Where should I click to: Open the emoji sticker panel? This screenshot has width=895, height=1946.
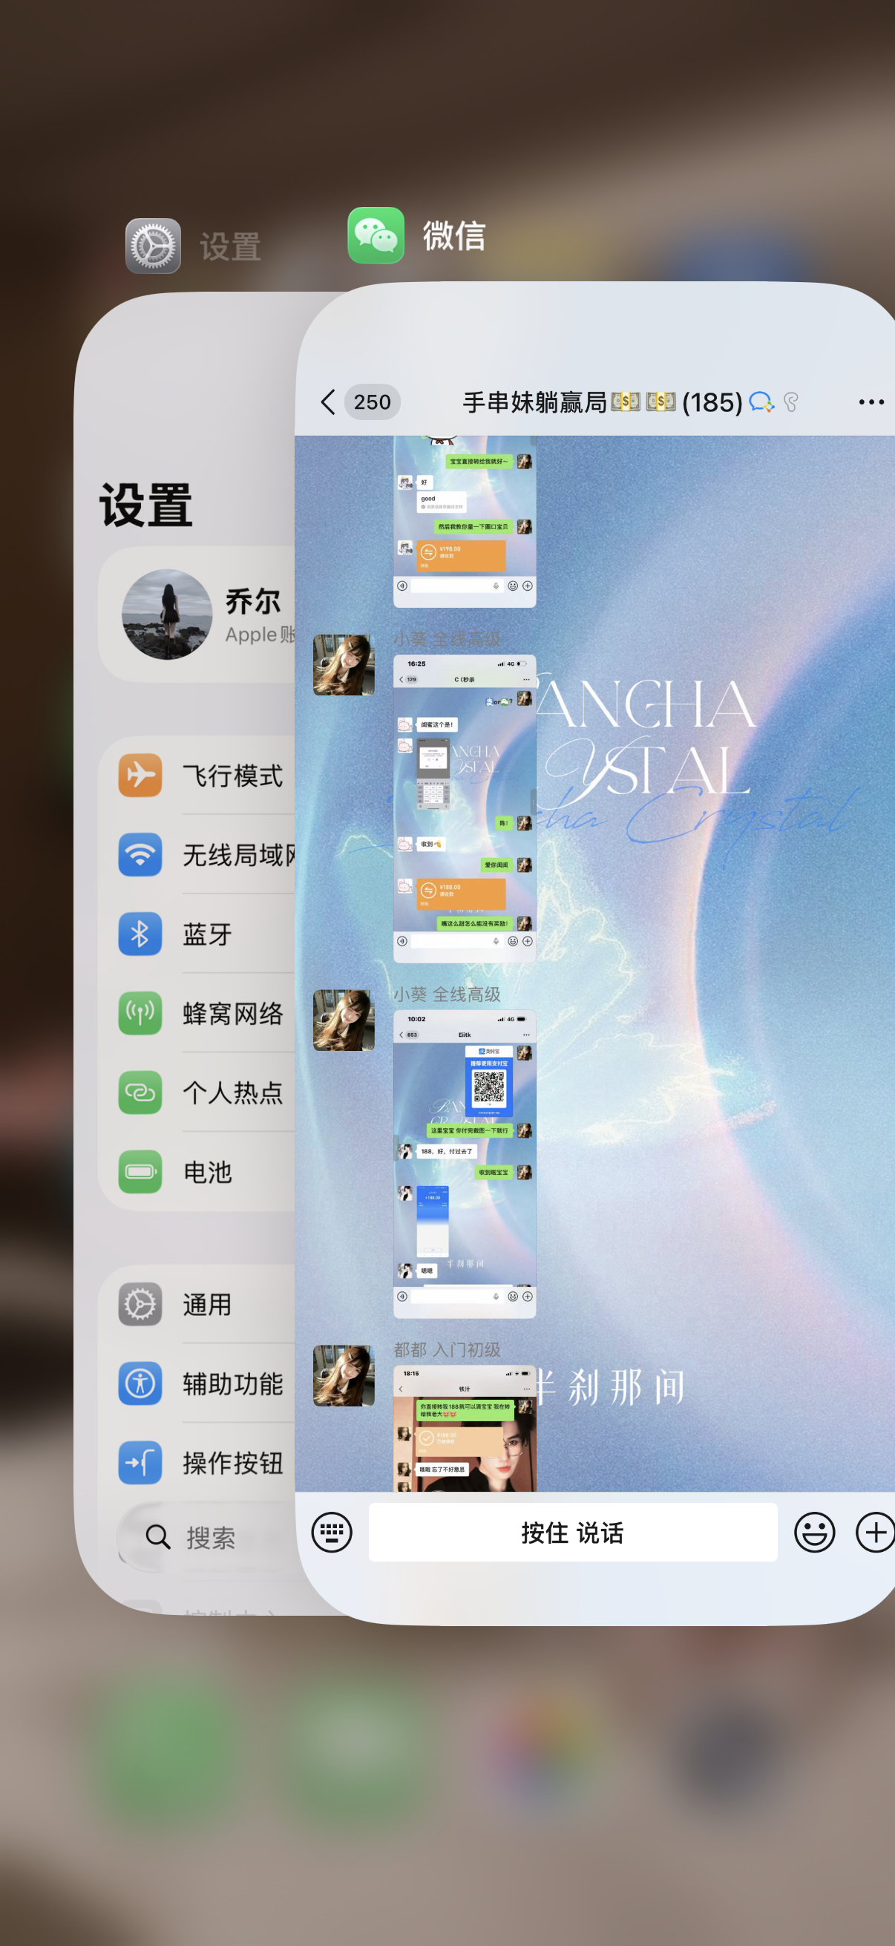tap(814, 1532)
